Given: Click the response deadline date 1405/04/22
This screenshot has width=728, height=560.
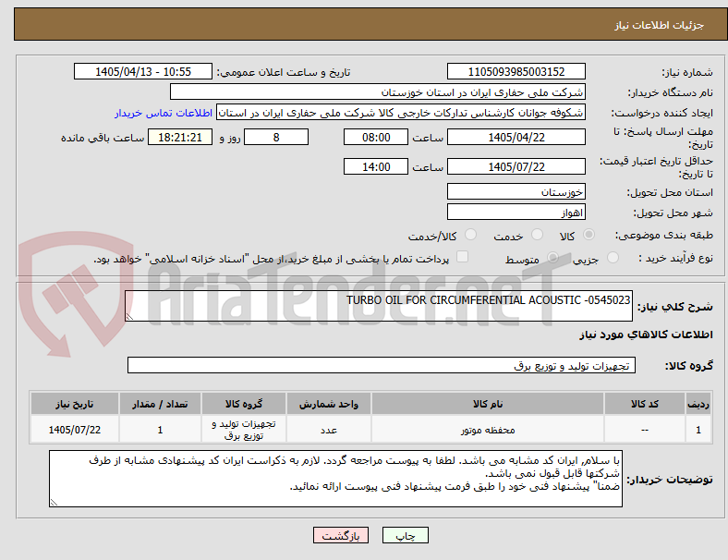Looking at the screenshot, I should pos(516,137).
